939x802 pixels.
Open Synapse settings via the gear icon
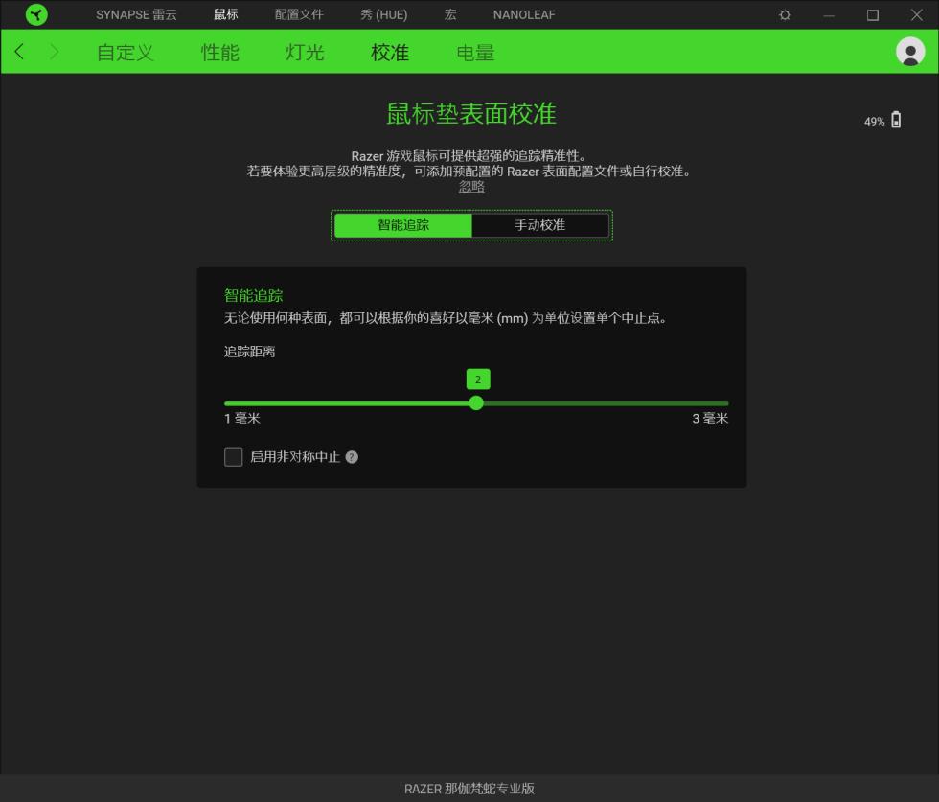[x=784, y=14]
